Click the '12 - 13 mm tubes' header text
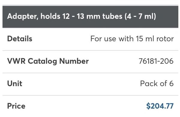180x117 pixels. 92,16
